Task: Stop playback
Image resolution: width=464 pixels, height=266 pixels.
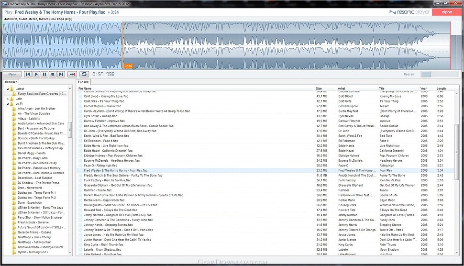Action: (x=53, y=74)
